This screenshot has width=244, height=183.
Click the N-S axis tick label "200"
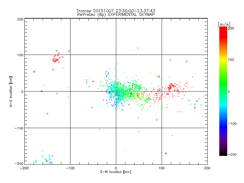(20, 19)
